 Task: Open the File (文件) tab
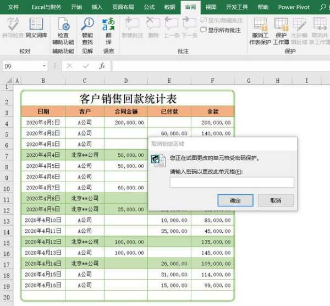pos(13,7)
